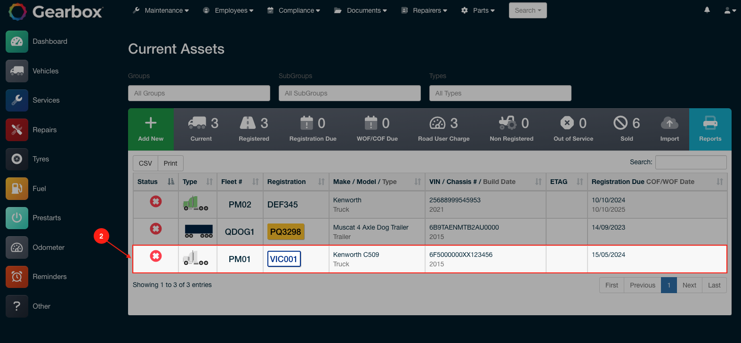Viewport: 741px width, 343px height.
Task: Click the table Search input field
Action: (x=691, y=162)
